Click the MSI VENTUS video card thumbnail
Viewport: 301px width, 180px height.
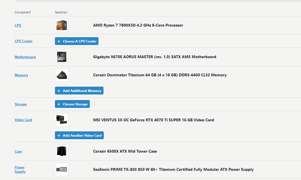[x=62, y=120]
